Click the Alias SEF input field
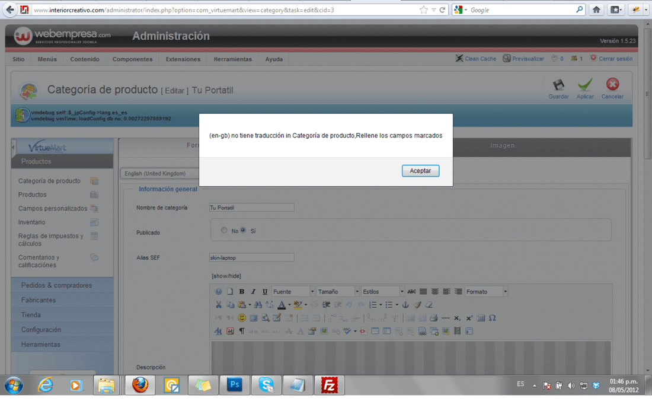The width and height of the screenshot is (652, 408). (x=251, y=258)
